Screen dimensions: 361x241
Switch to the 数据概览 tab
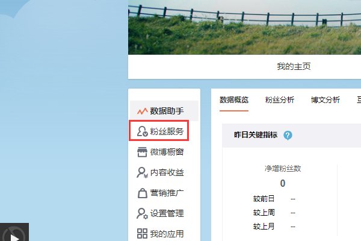click(x=234, y=100)
